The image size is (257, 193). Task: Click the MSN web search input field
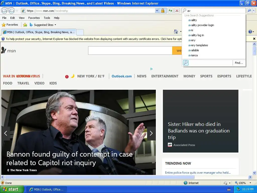(130, 51)
